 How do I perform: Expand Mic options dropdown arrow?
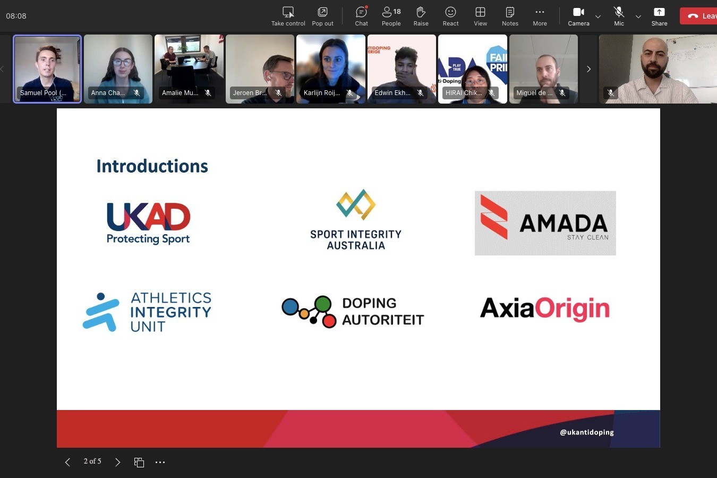click(x=638, y=16)
